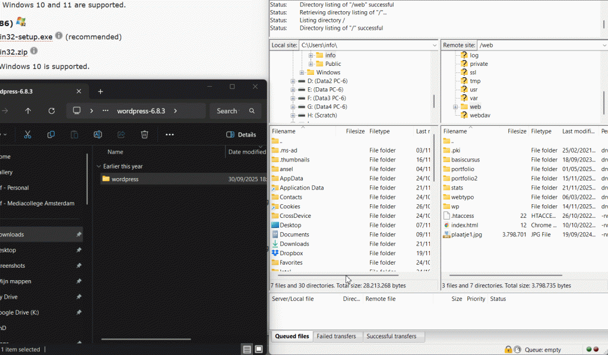Viewport: 608px width, 355px height.
Task: Switch to the Failed transfers tab
Action: tap(336, 336)
